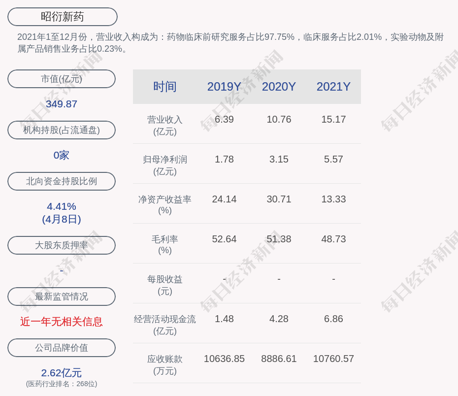Click the 昭衍新药 company name pill
This screenshot has height=396, width=458.
click(x=62, y=17)
